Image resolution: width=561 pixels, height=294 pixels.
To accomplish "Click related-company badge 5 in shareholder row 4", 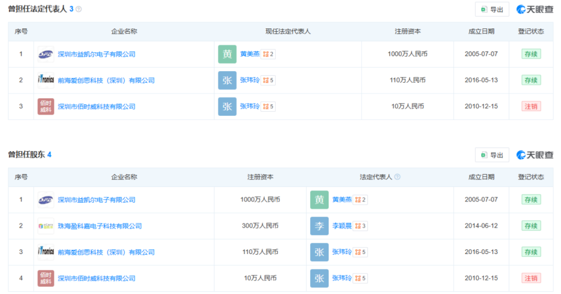I will (360, 278).
